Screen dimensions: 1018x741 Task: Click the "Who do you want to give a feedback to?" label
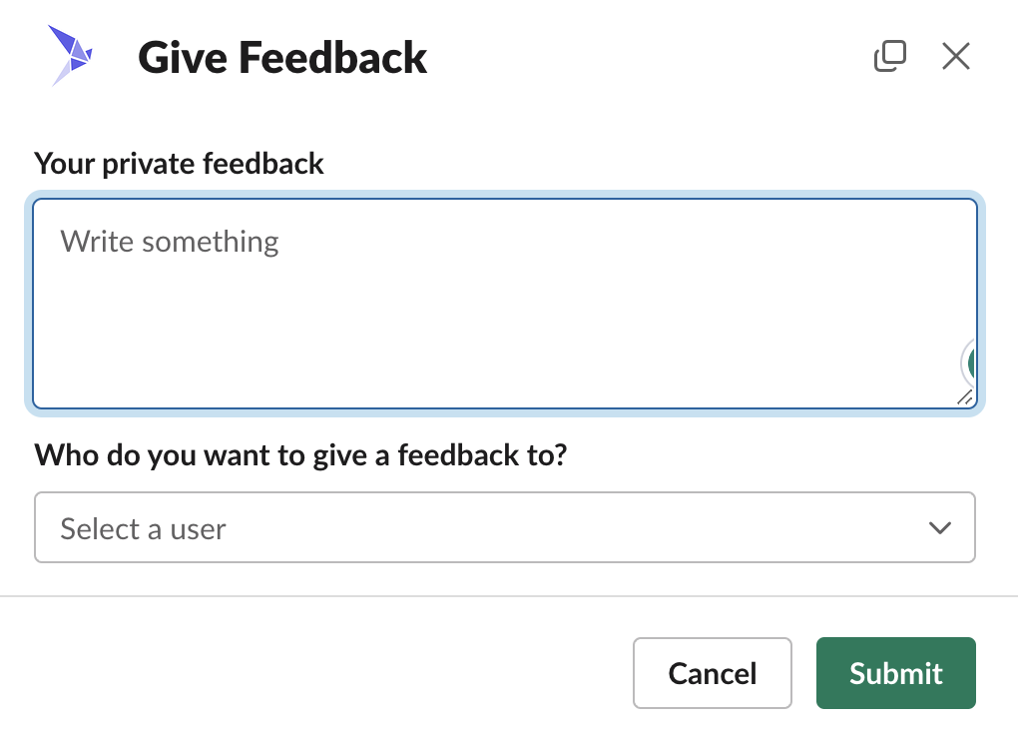point(300,455)
